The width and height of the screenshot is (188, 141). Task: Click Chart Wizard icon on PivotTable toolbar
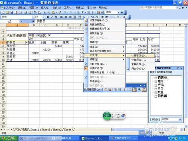(x=110, y=89)
